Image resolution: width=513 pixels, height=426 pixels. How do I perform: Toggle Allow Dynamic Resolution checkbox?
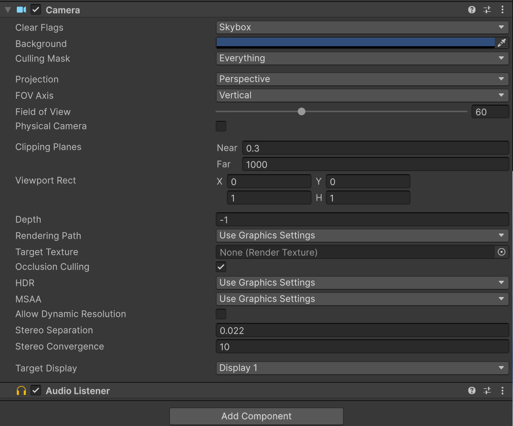(221, 314)
